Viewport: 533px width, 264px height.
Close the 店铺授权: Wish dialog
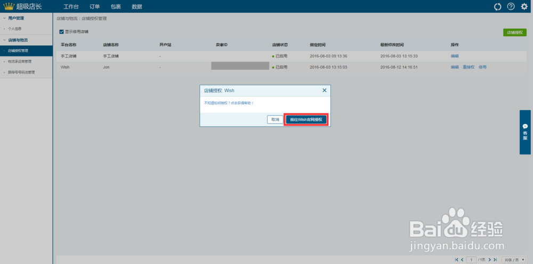point(324,90)
